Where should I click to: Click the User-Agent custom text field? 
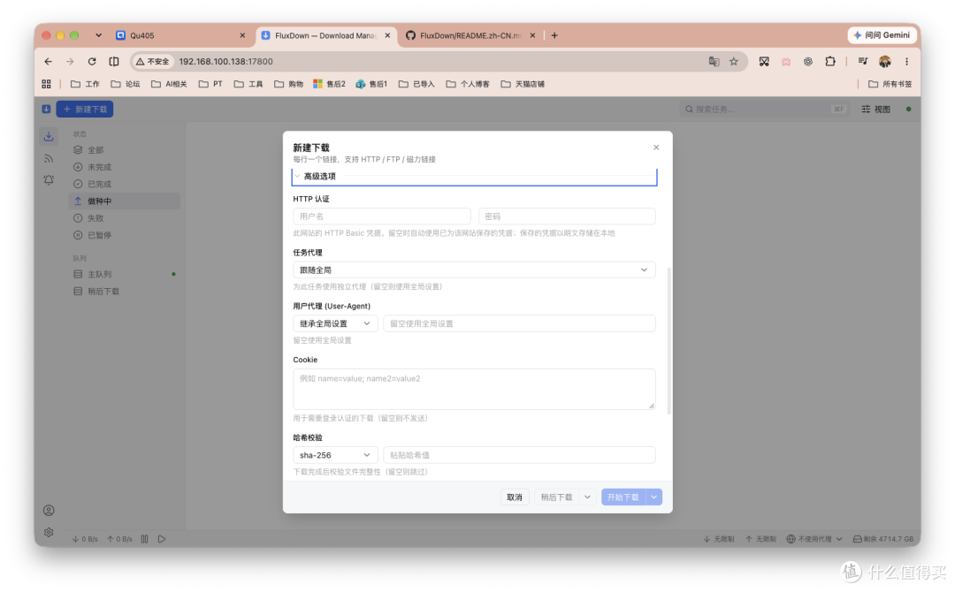pos(520,323)
